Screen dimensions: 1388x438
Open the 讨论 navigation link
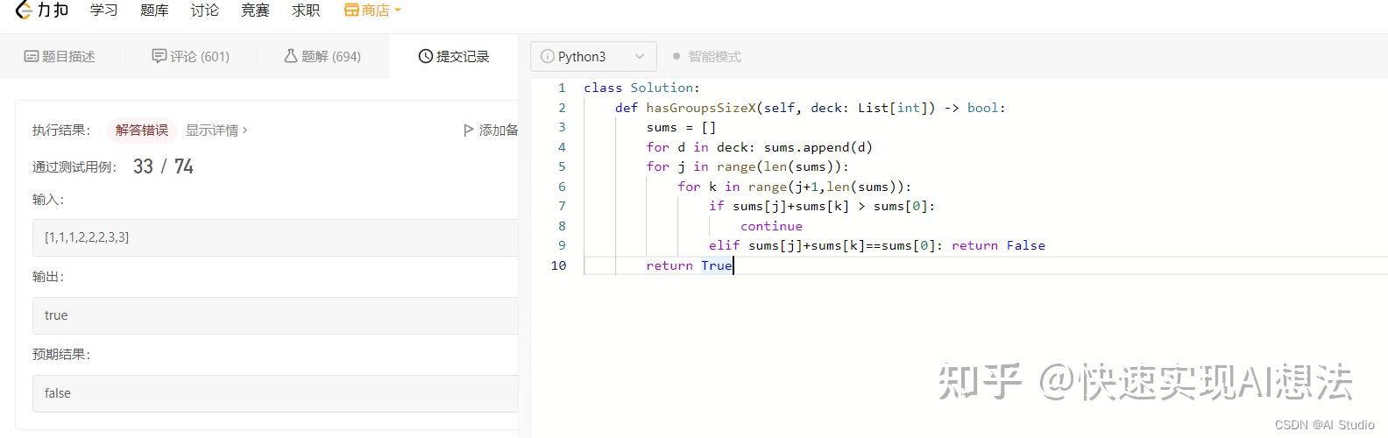(205, 11)
